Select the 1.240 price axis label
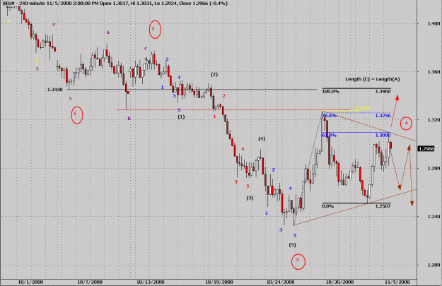 click(x=434, y=217)
